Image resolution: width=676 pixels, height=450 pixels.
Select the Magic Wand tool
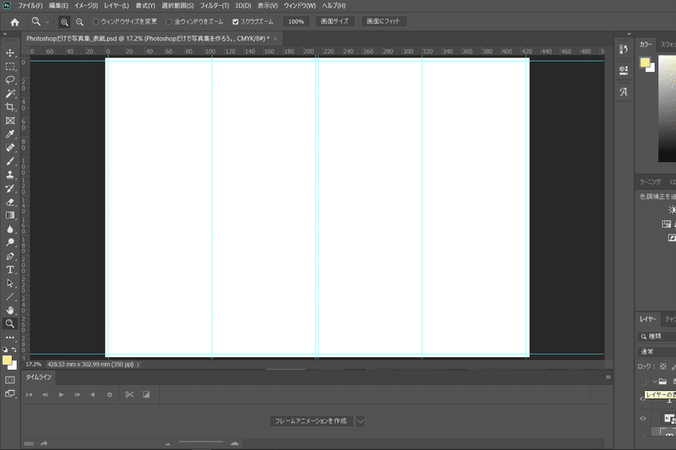[x=10, y=94]
